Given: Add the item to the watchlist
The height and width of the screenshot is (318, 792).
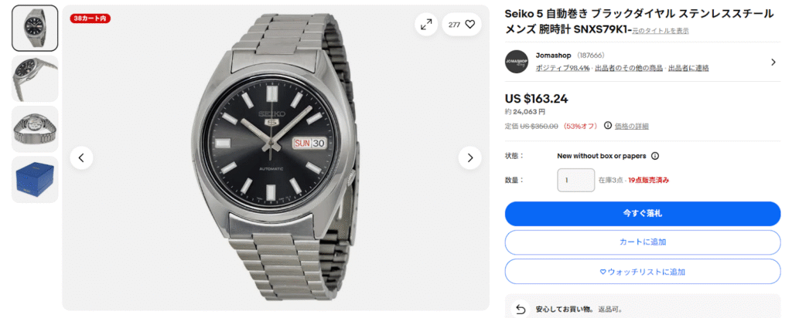Looking at the screenshot, I should [x=643, y=272].
